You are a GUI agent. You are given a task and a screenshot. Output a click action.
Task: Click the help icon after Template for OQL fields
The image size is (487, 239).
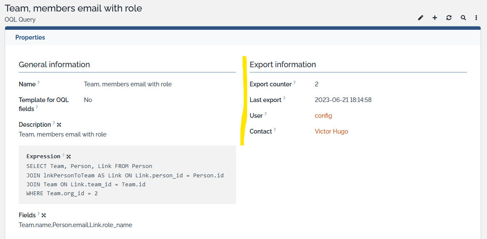(x=37, y=107)
